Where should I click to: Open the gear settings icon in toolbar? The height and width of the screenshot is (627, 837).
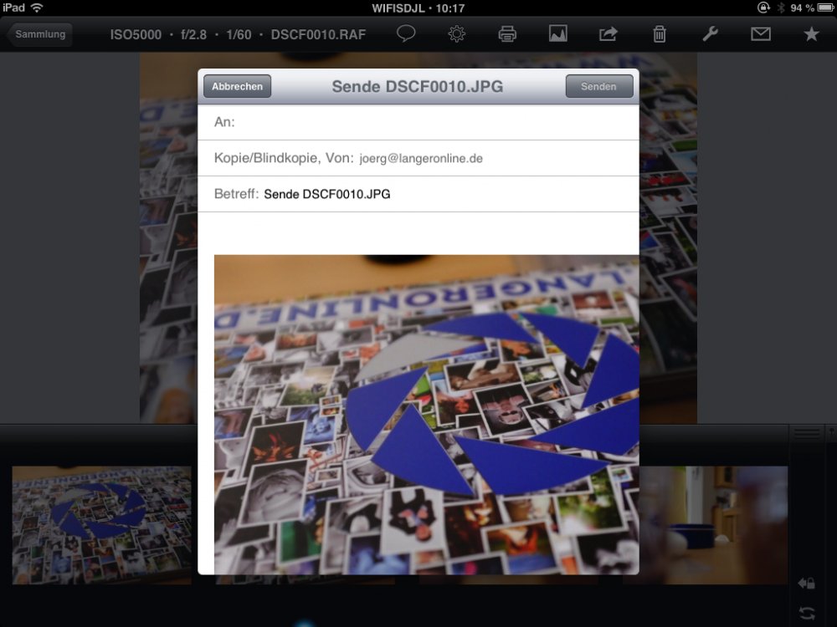click(456, 34)
